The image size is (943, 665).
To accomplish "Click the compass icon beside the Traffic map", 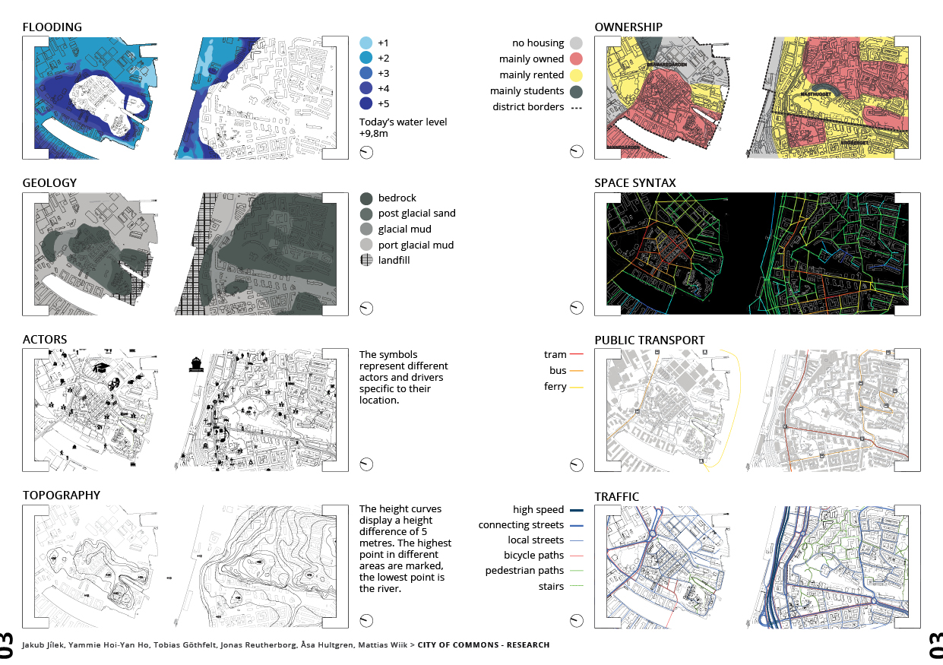I will coord(577,620).
